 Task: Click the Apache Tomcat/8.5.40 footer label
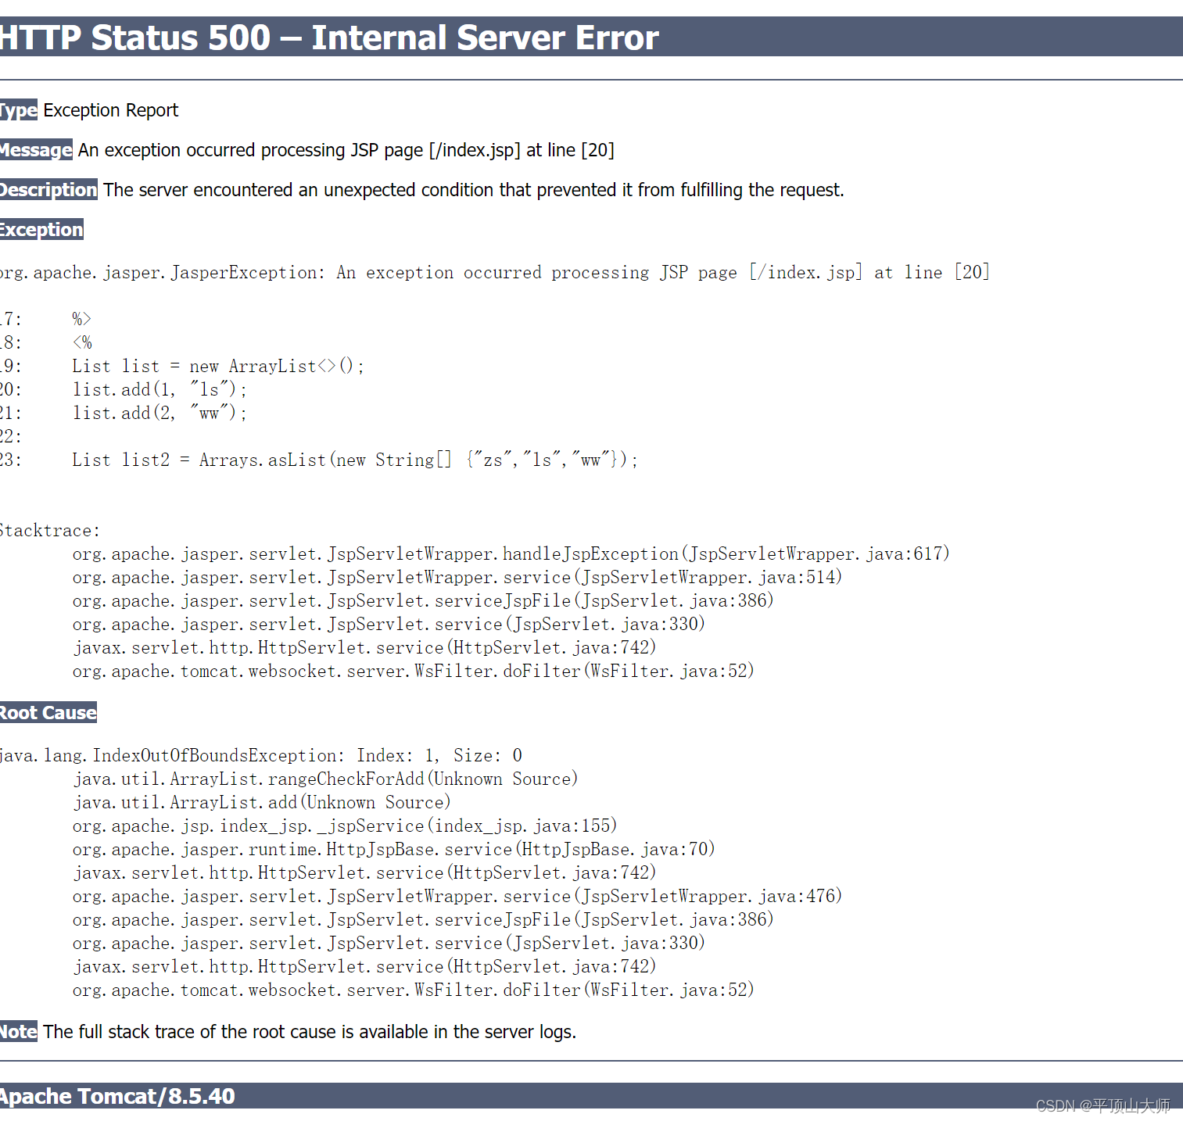117,1096
